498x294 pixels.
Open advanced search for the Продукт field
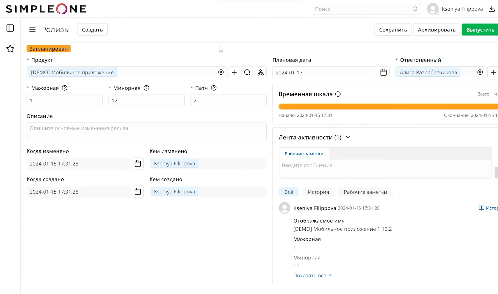tap(247, 72)
